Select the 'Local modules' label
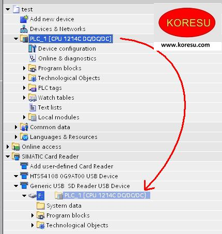Screen dimensions: 222x234 pyautogui.click(x=59, y=117)
